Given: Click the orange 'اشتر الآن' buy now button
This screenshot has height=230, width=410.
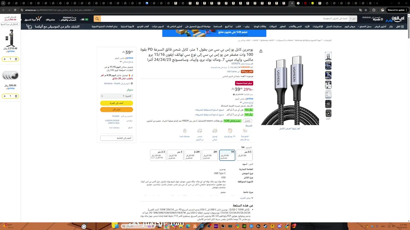Looking at the screenshot, I should (x=117, y=110).
